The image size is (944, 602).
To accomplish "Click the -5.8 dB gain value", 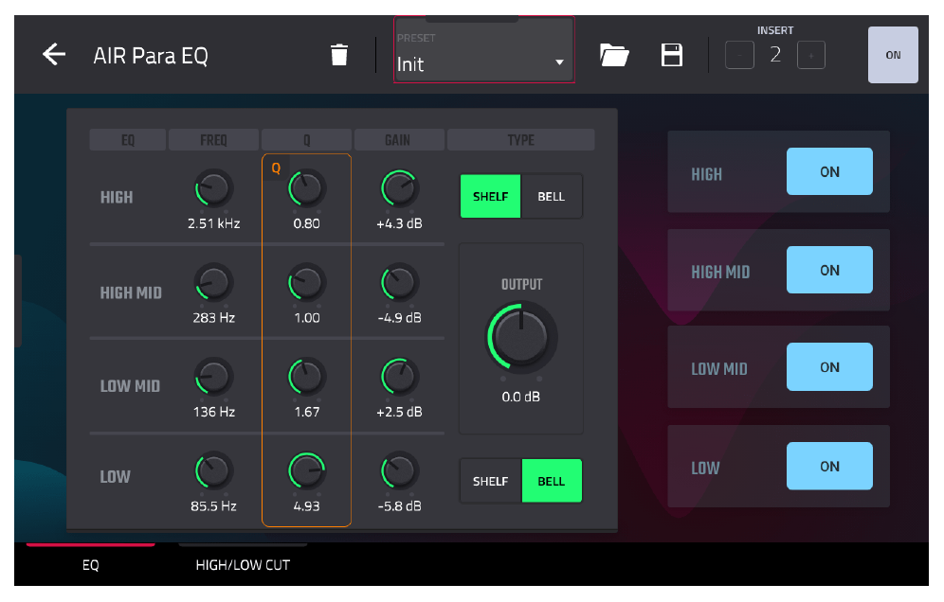I will point(399,505).
